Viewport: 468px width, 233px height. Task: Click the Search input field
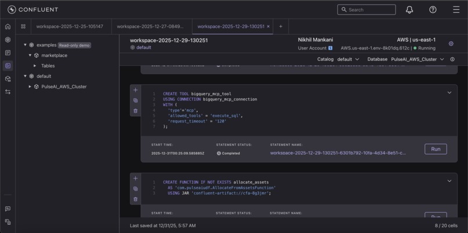(366, 10)
